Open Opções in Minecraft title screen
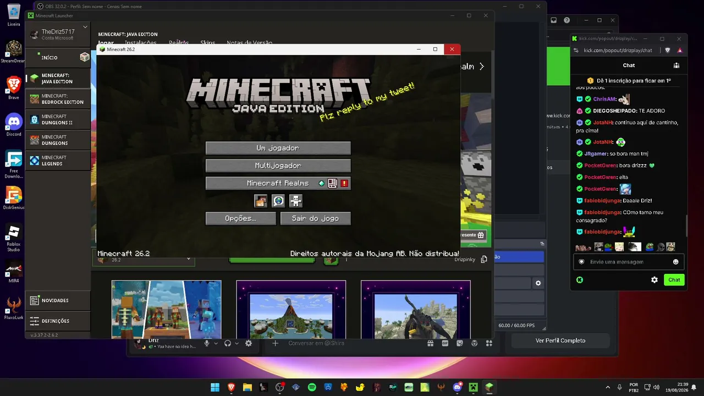This screenshot has height=396, width=704. [240, 218]
